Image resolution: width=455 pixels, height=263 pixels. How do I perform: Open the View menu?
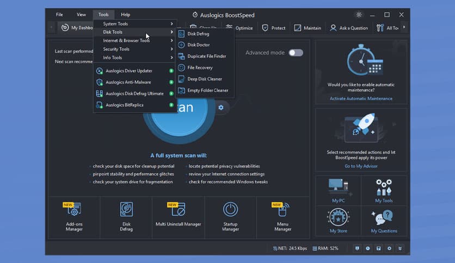pyautogui.click(x=81, y=15)
